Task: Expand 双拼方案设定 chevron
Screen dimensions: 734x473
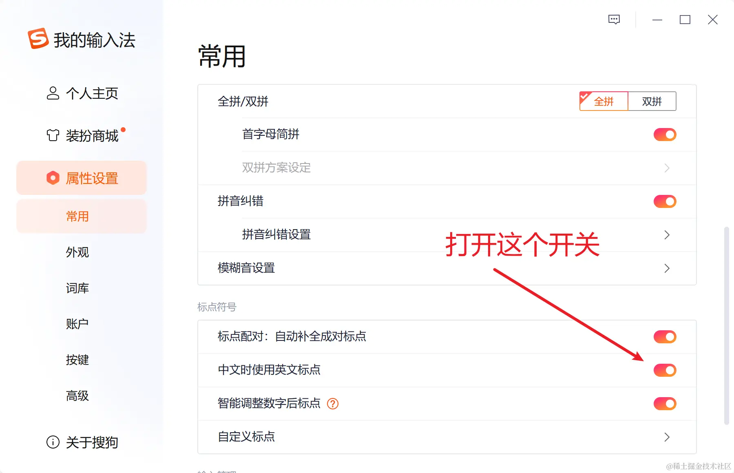Action: click(667, 168)
